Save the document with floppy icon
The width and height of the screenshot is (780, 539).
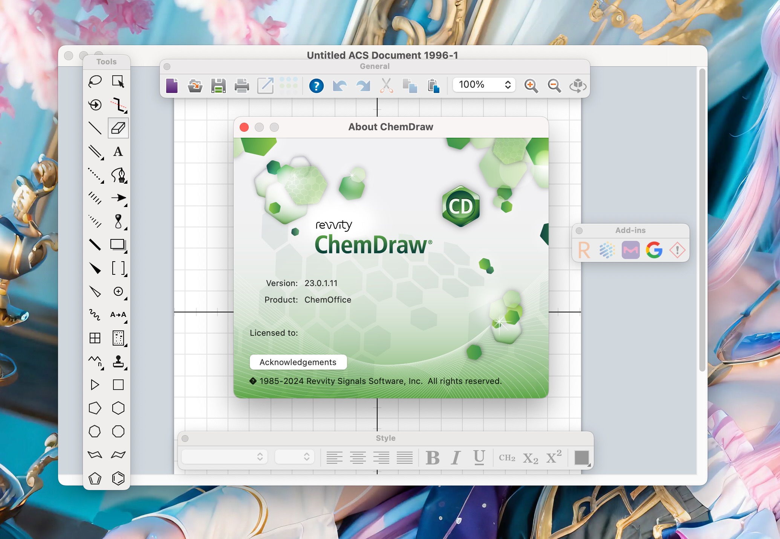tap(219, 85)
